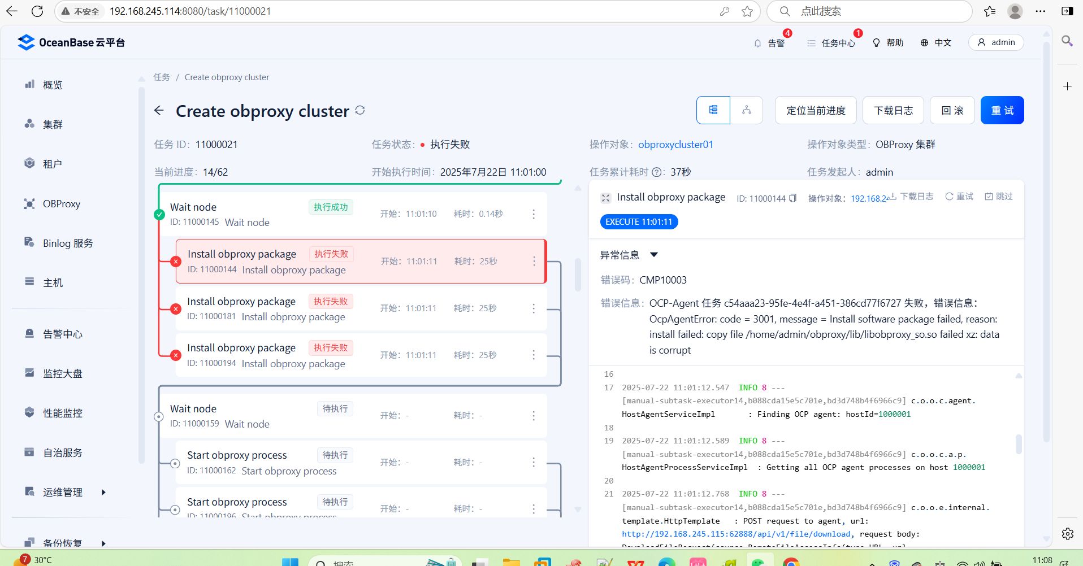The image size is (1083, 566).
Task: Open 自治服务 in sidebar
Action: coord(63,453)
